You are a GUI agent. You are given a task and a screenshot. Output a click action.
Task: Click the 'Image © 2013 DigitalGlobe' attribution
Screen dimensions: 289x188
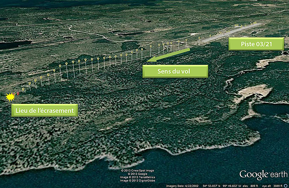(x=137, y=181)
